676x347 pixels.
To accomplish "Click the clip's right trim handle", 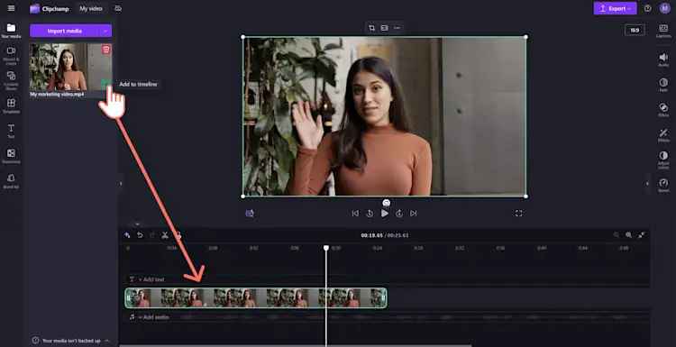I will pos(384,297).
